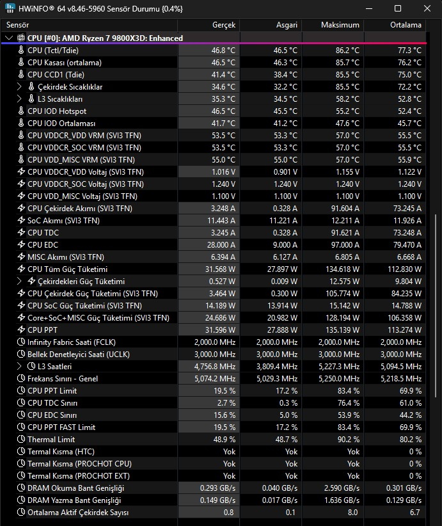Click lightning icon of CPU Tüm Güç Tüketimi

click(x=21, y=269)
